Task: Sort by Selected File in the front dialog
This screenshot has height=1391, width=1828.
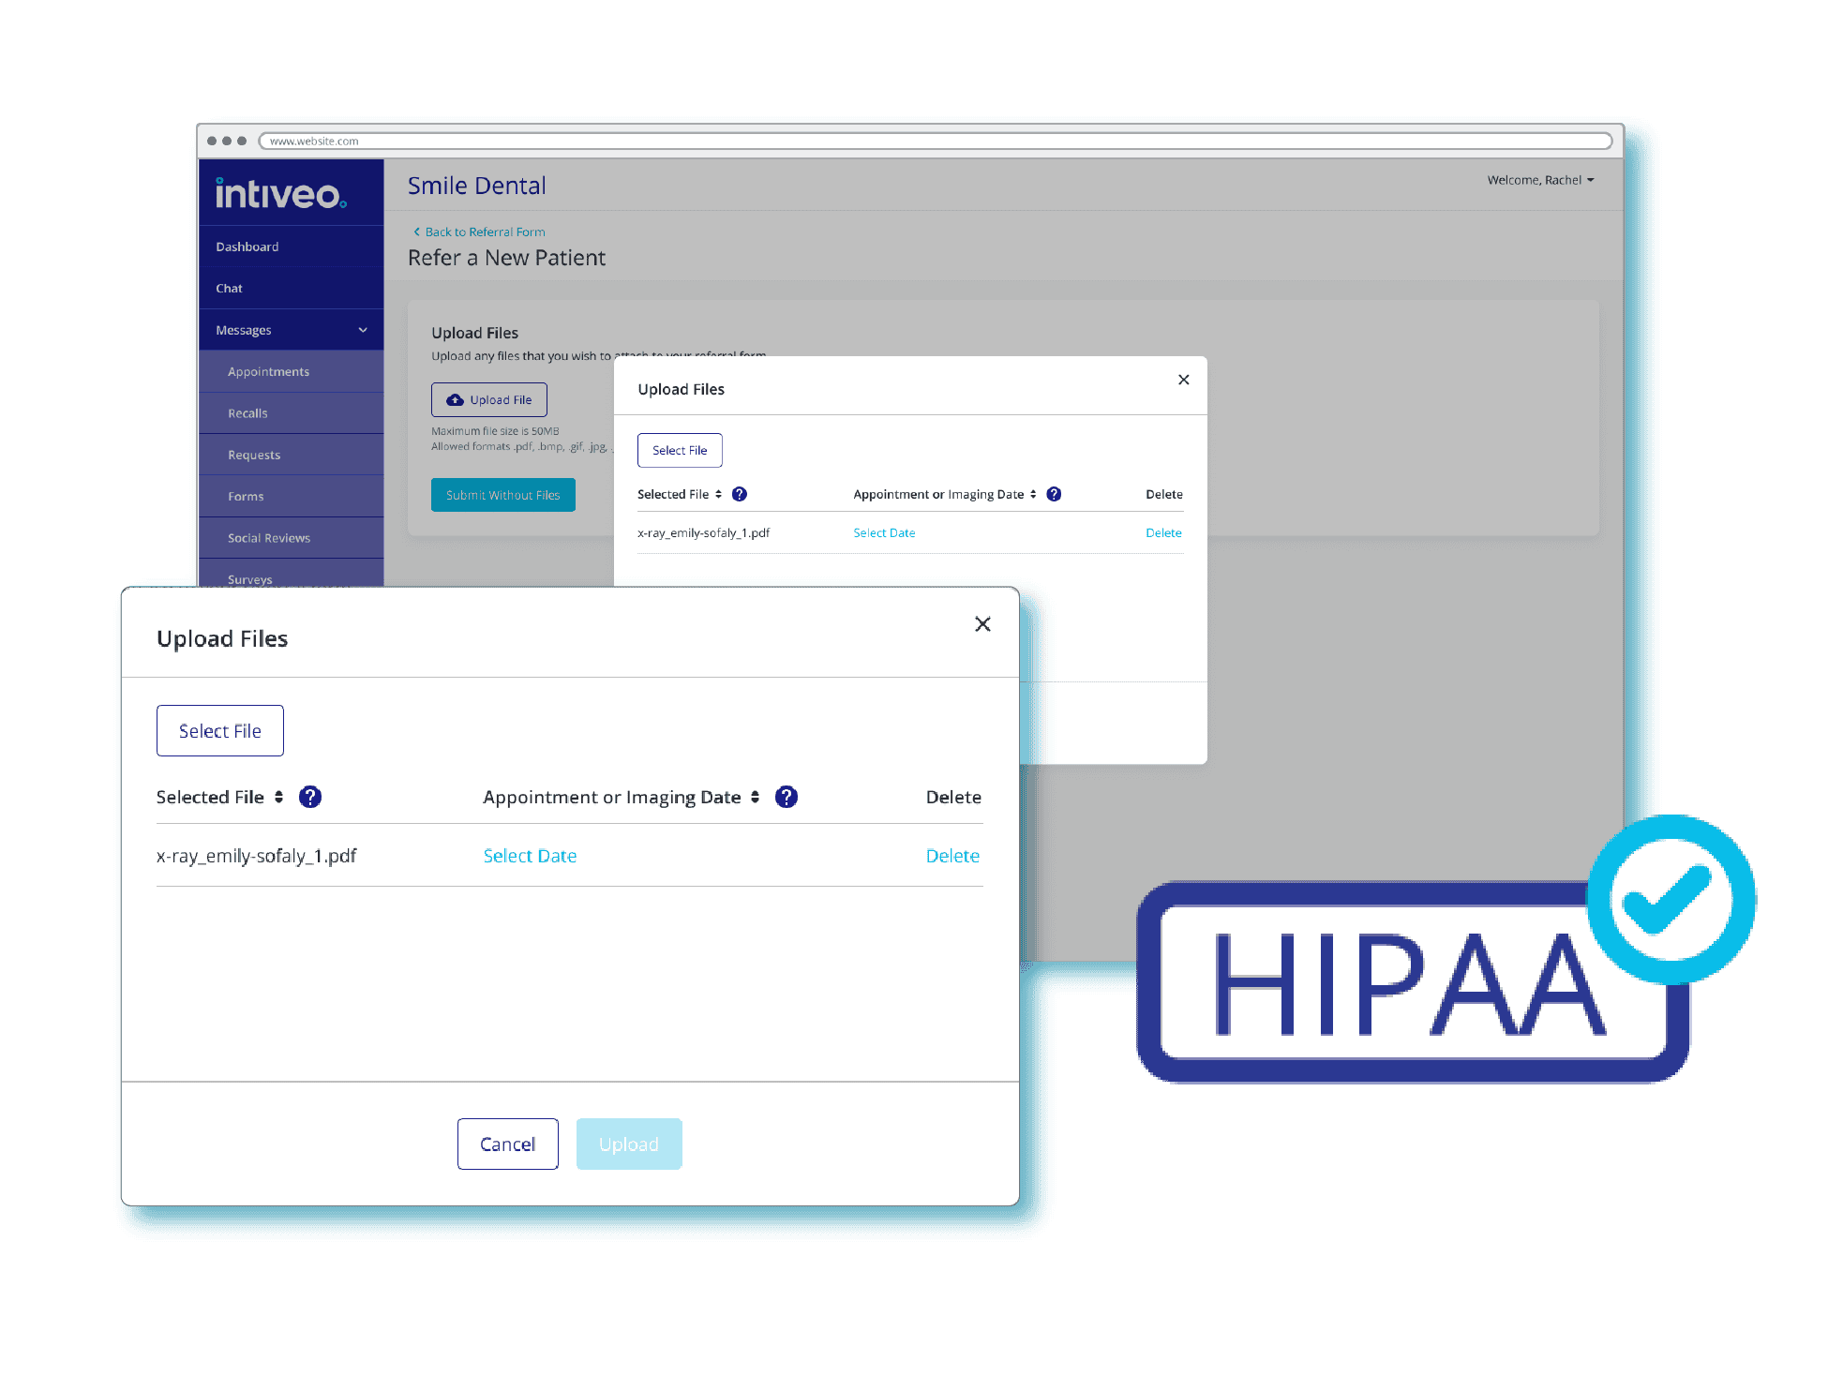Action: 279,797
